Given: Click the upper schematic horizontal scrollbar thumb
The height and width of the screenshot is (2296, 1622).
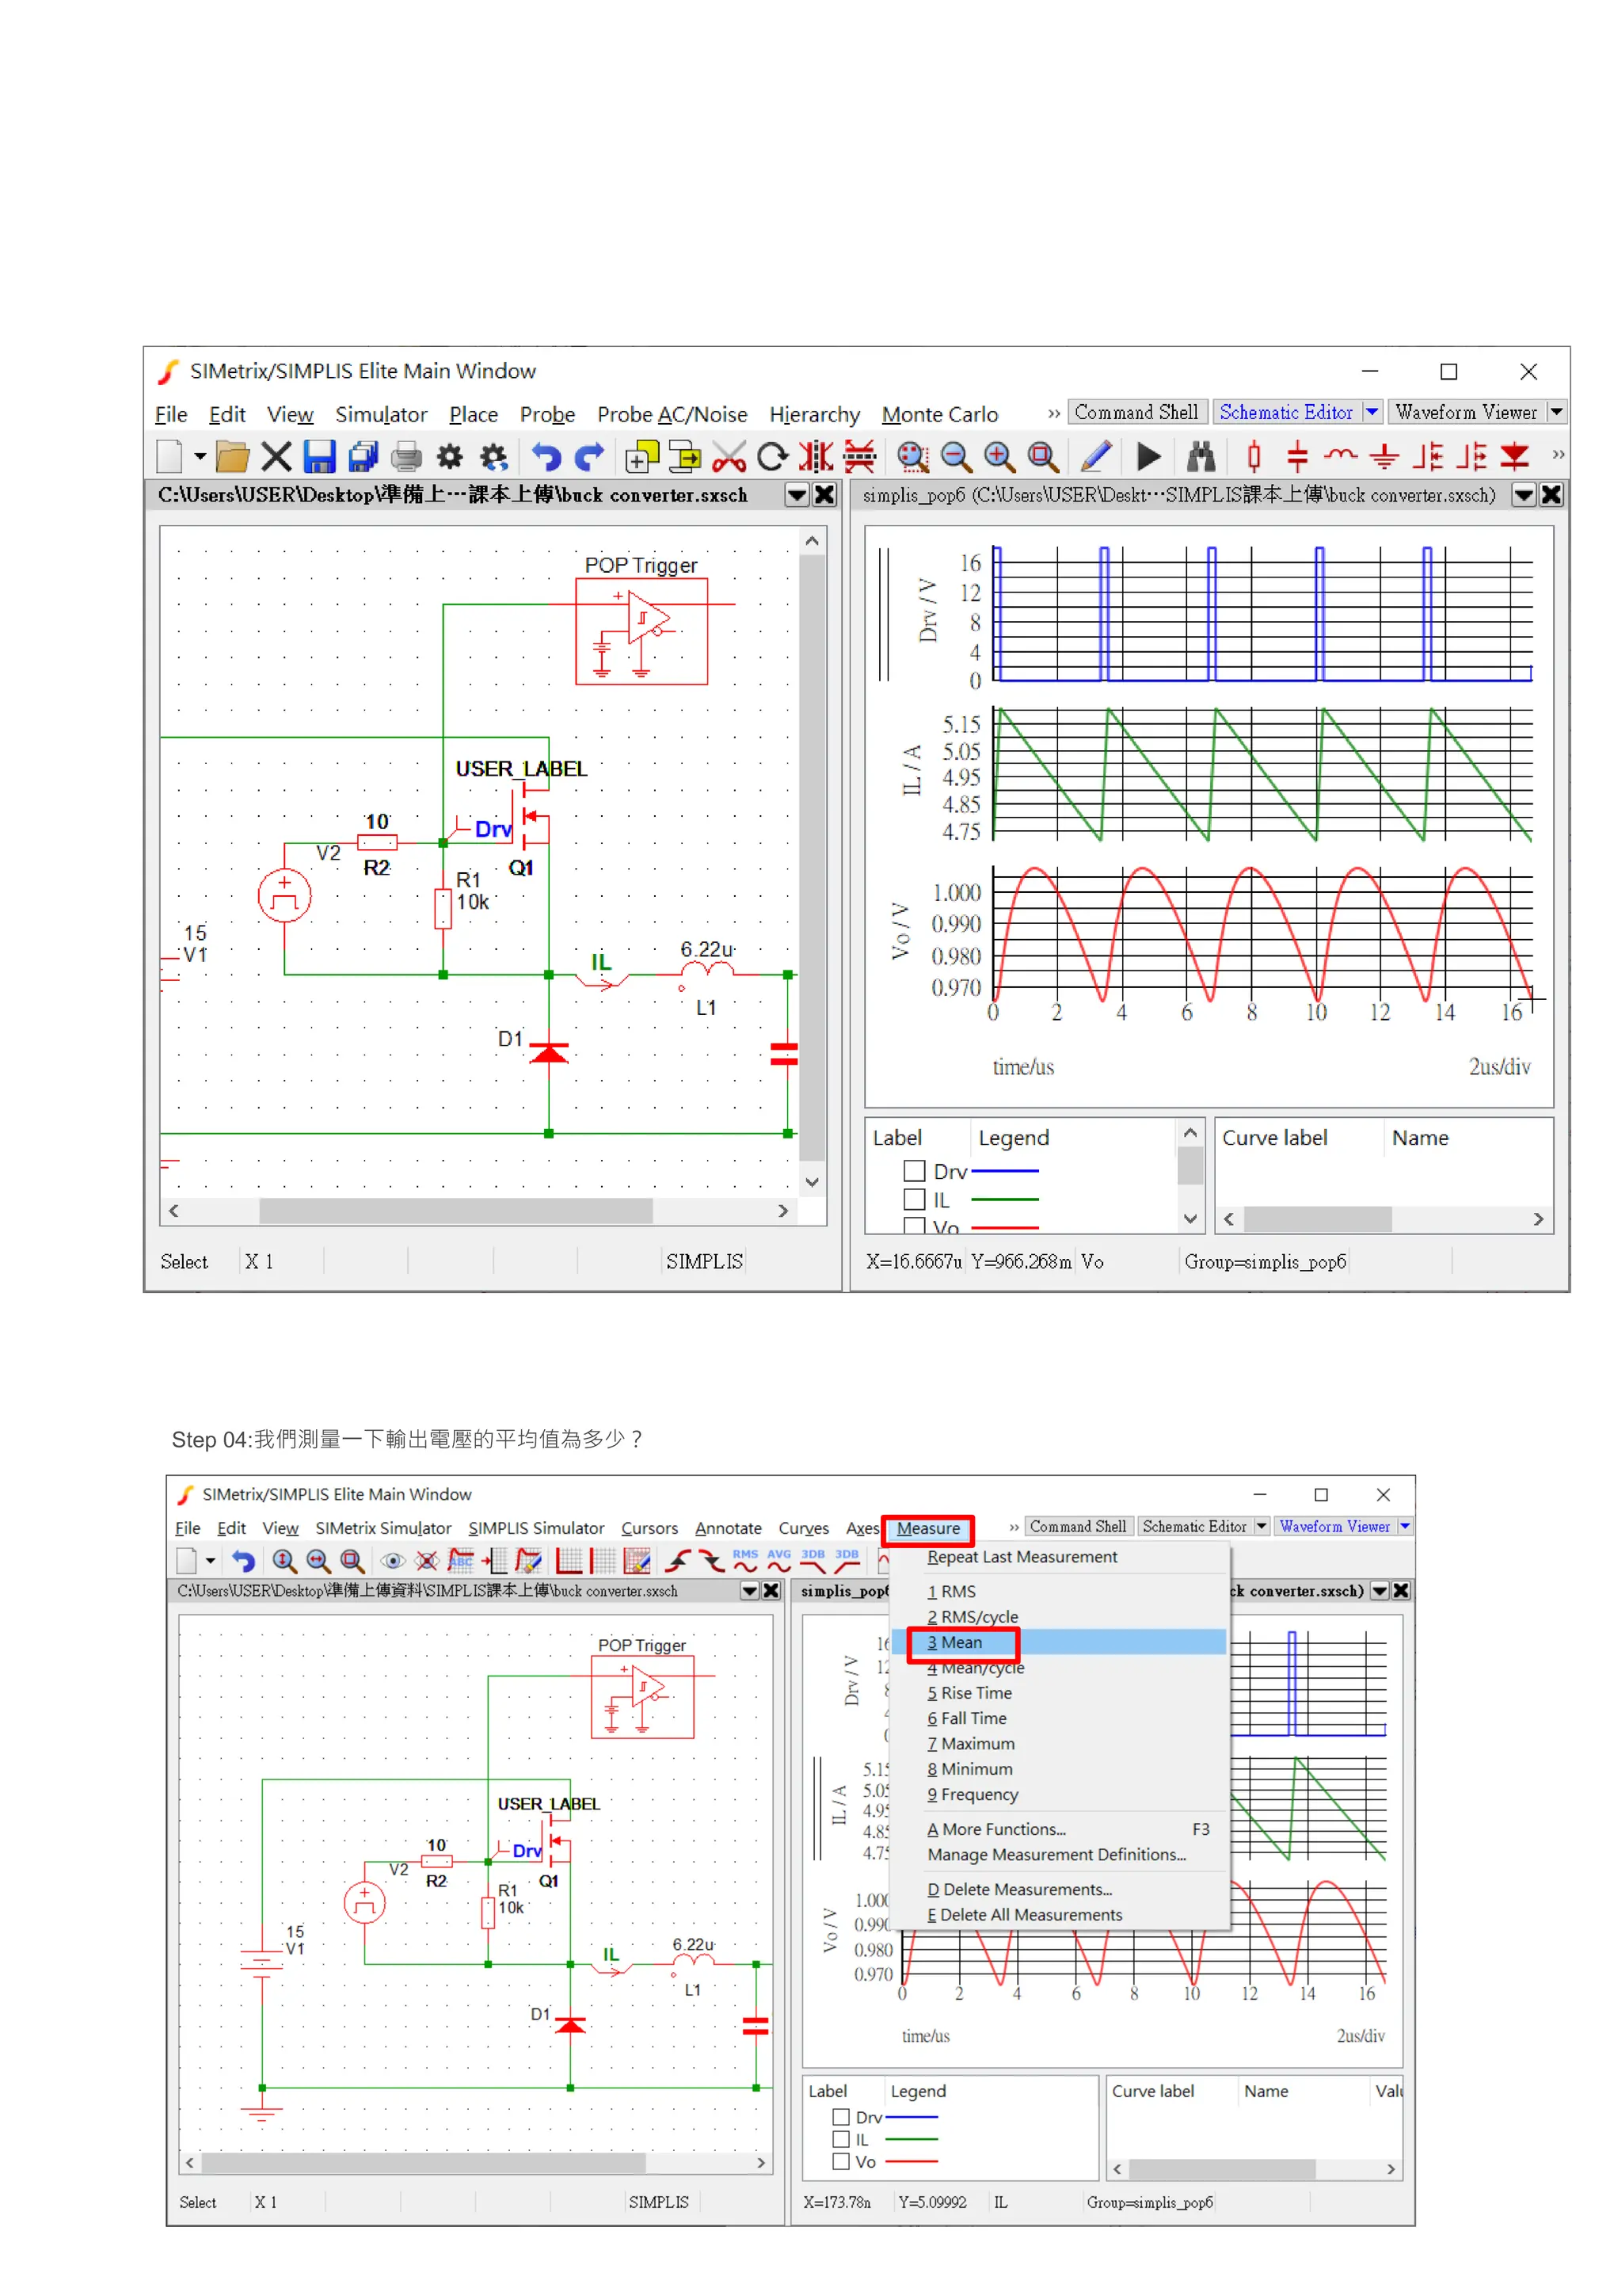Looking at the screenshot, I should pyautogui.click(x=455, y=1210).
